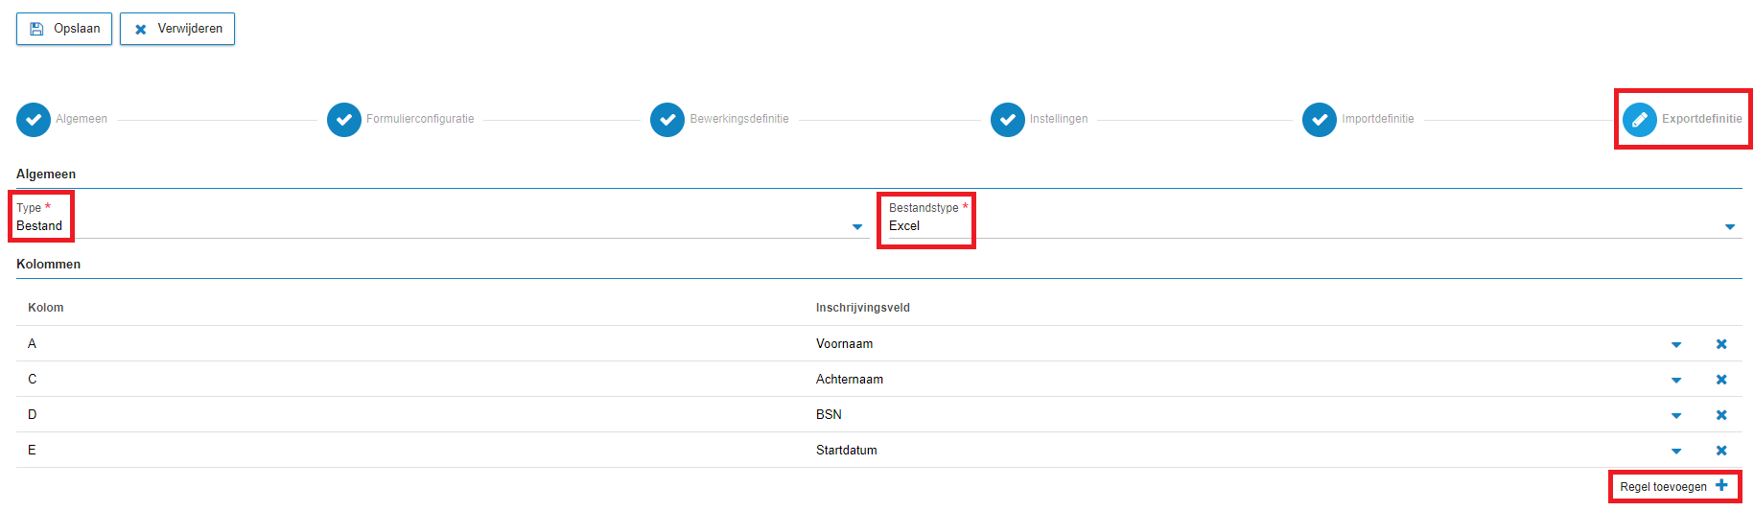Expand the Type dropdown arrow
Screen dimensions: 1754x511
coord(857,227)
